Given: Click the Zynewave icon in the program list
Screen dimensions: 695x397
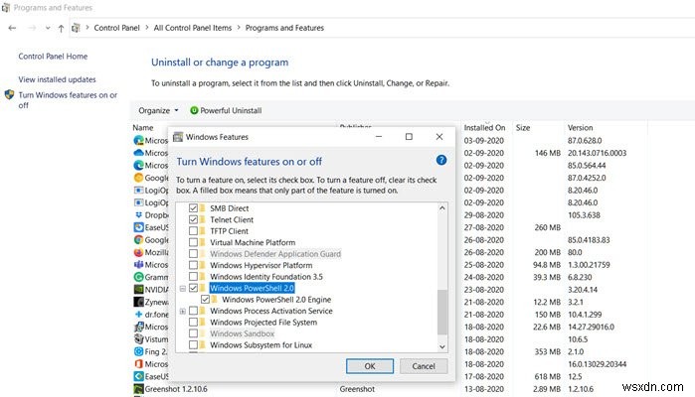Looking at the screenshot, I should [138, 302].
